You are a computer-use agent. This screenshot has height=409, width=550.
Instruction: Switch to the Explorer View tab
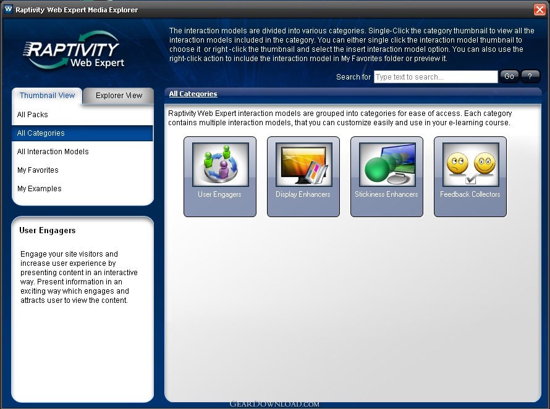coord(119,96)
